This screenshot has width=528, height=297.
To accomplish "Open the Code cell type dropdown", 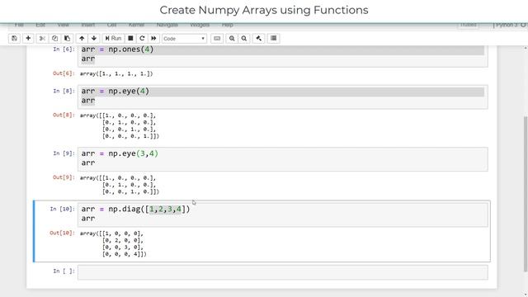I will [x=184, y=39].
